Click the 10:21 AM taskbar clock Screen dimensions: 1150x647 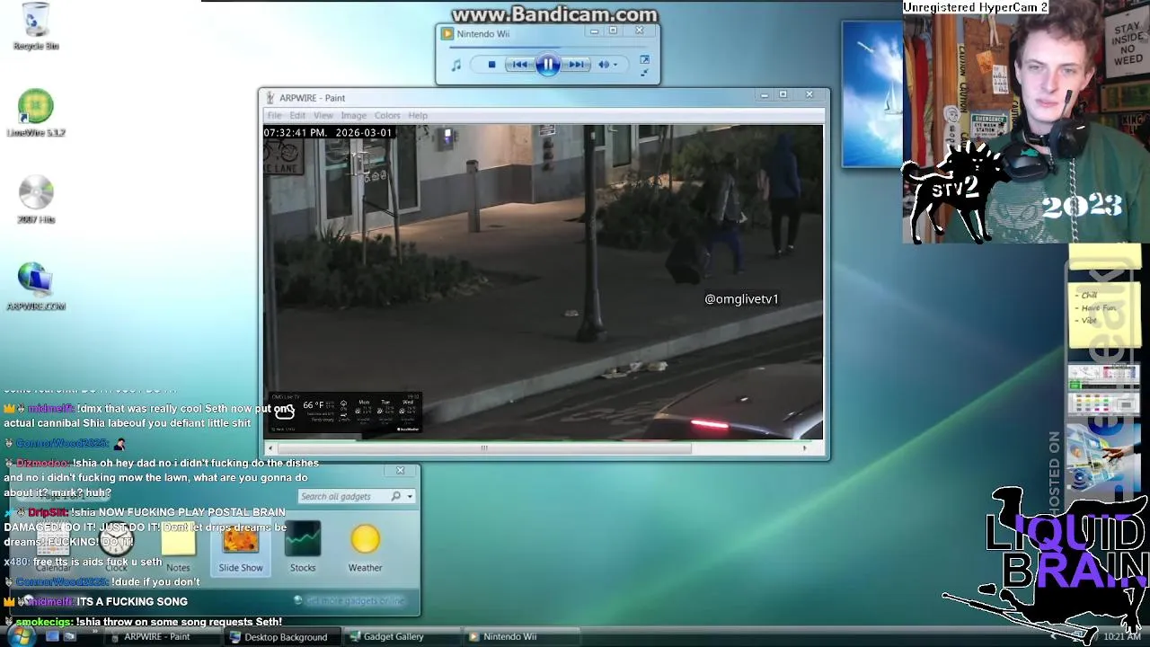(1122, 636)
